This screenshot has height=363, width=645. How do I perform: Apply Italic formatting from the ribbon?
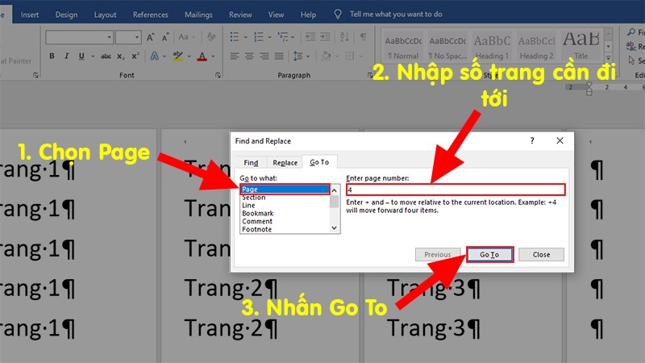coord(65,56)
